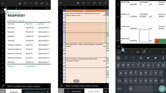Open keyboard apps grid icon

[x=118, y=58]
